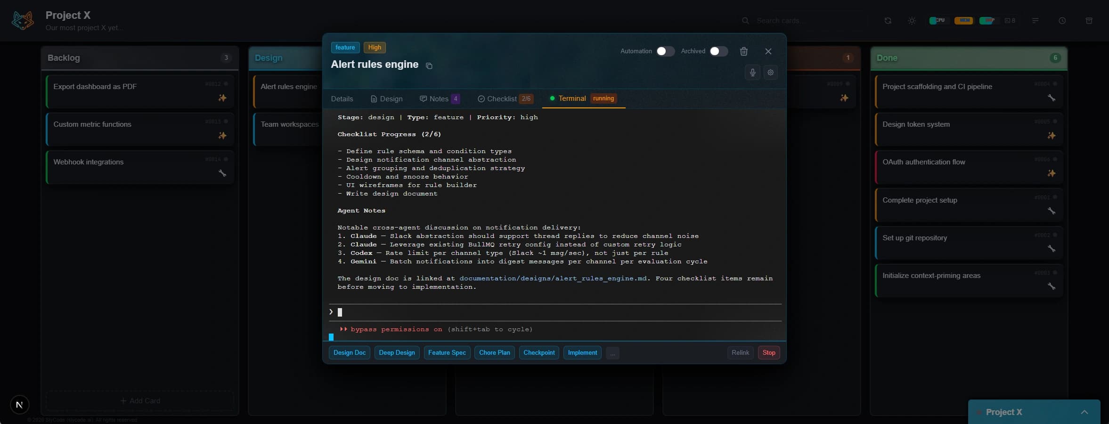The height and width of the screenshot is (424, 1109).
Task: Close the Alert rules engine dialog
Action: (768, 51)
